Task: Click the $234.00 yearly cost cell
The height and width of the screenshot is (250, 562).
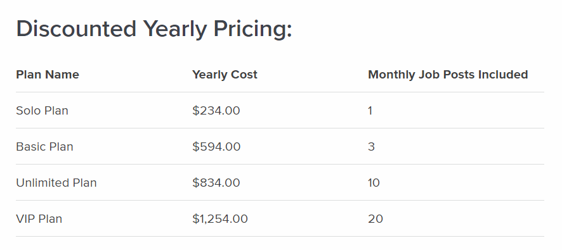Action: point(216,111)
